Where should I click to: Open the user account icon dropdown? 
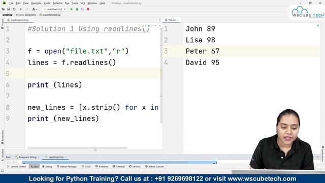point(35,9)
